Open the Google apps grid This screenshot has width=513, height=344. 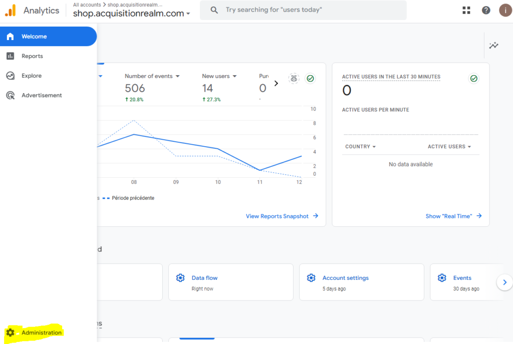coord(466,11)
